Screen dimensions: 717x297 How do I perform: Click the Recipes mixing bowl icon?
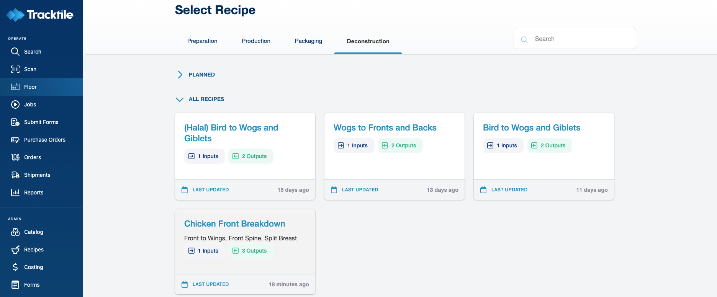15,250
